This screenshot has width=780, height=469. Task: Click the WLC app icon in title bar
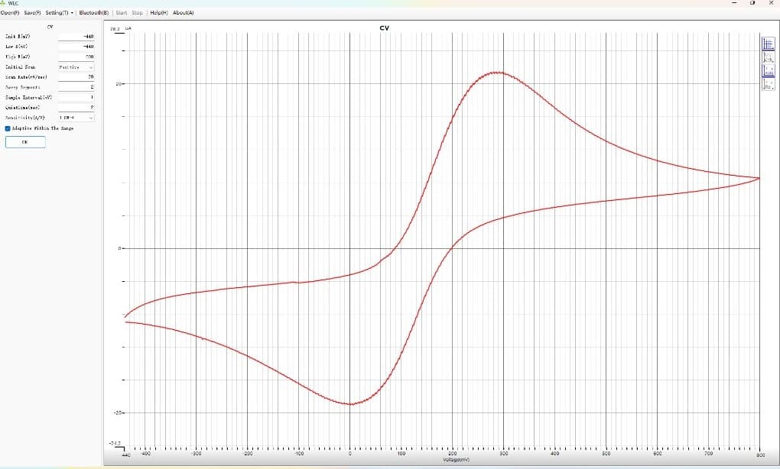tap(3, 3)
